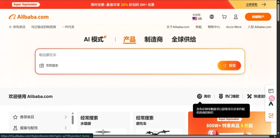Open the 所有类目 hamburger menu
Screen dimensions: 280x138
click(17, 27)
